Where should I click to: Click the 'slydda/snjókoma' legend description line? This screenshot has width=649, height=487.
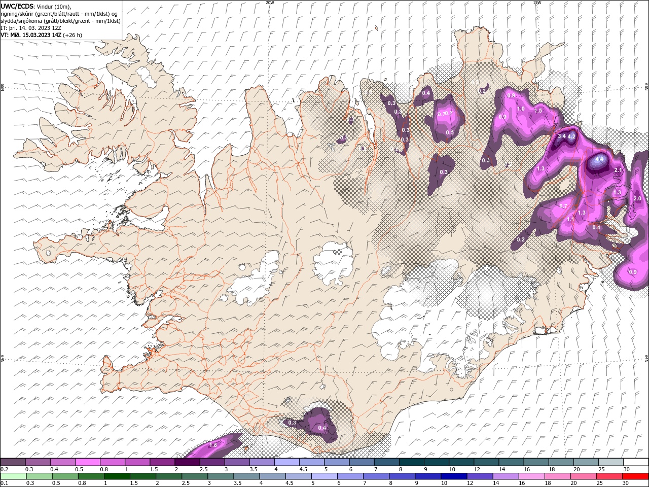pos(60,21)
